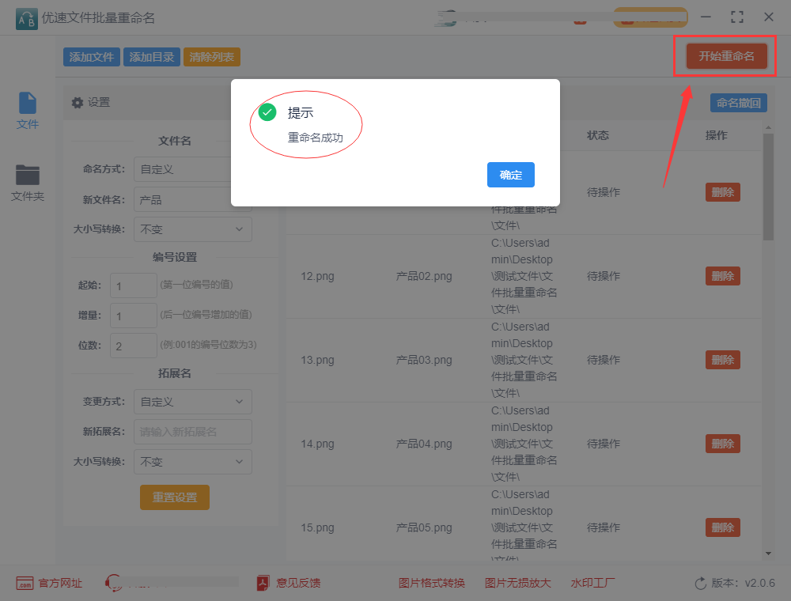
Task: Click the 起始 number field
Action: [134, 285]
